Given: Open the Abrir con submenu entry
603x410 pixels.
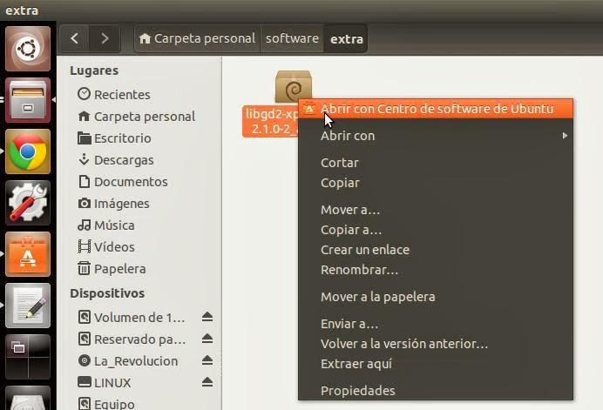Looking at the screenshot, I should pyautogui.click(x=436, y=136).
